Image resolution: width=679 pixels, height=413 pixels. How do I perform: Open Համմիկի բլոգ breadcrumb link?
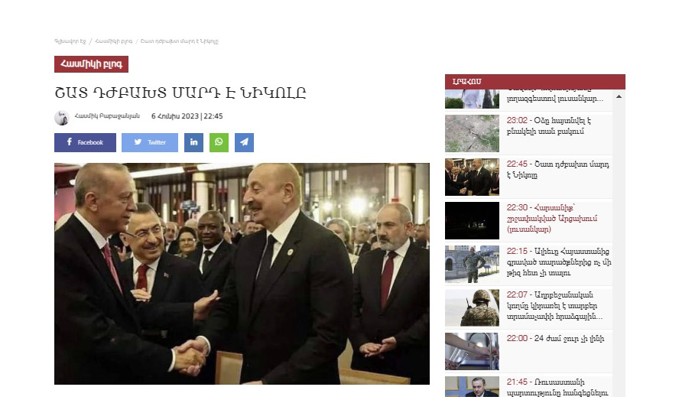click(113, 41)
